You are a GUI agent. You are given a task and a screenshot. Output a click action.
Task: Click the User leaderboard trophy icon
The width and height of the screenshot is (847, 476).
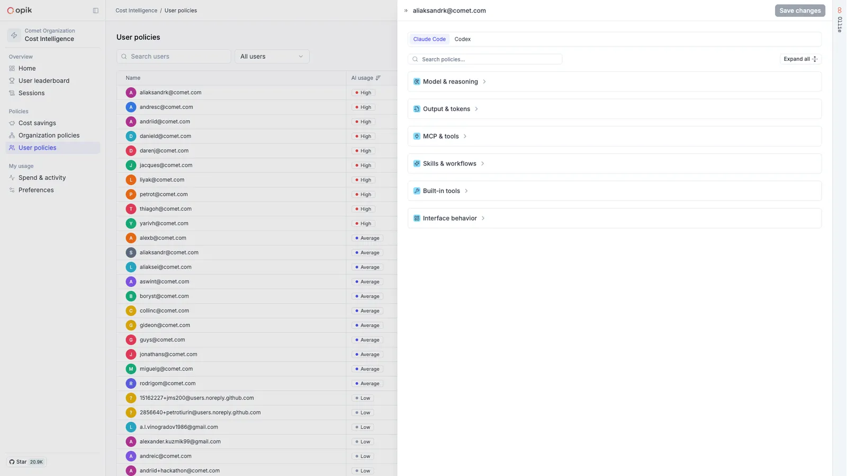pos(12,81)
